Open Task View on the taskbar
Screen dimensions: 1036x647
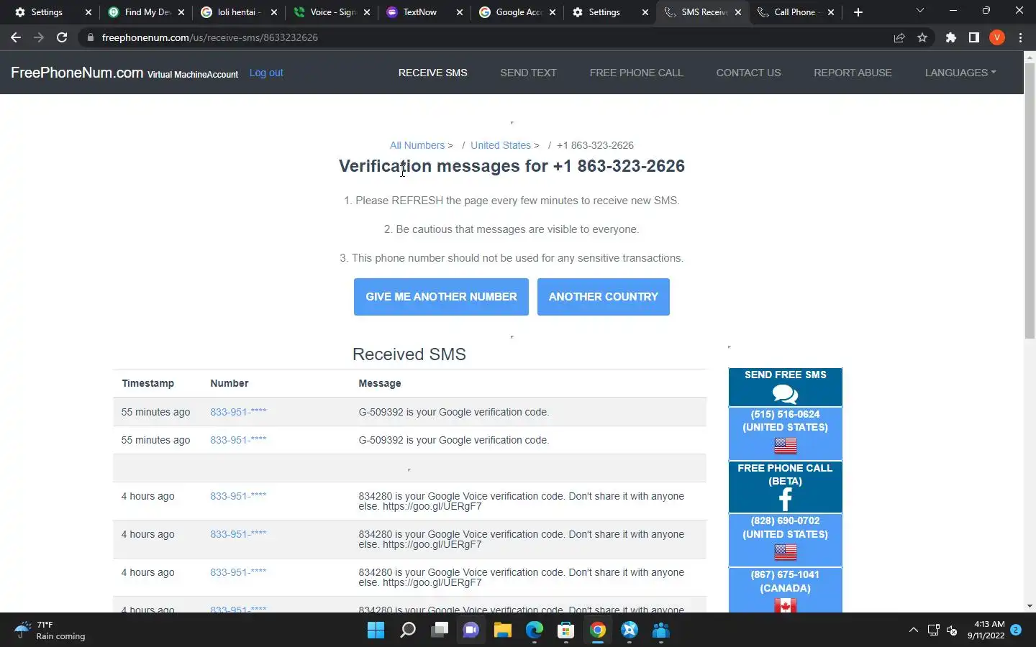pyautogui.click(x=439, y=630)
